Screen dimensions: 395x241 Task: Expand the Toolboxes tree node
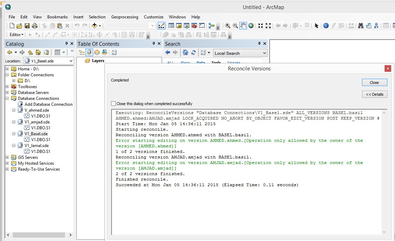(7, 87)
